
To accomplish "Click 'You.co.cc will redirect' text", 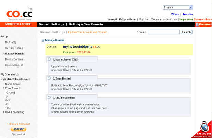I will (76, 105).
